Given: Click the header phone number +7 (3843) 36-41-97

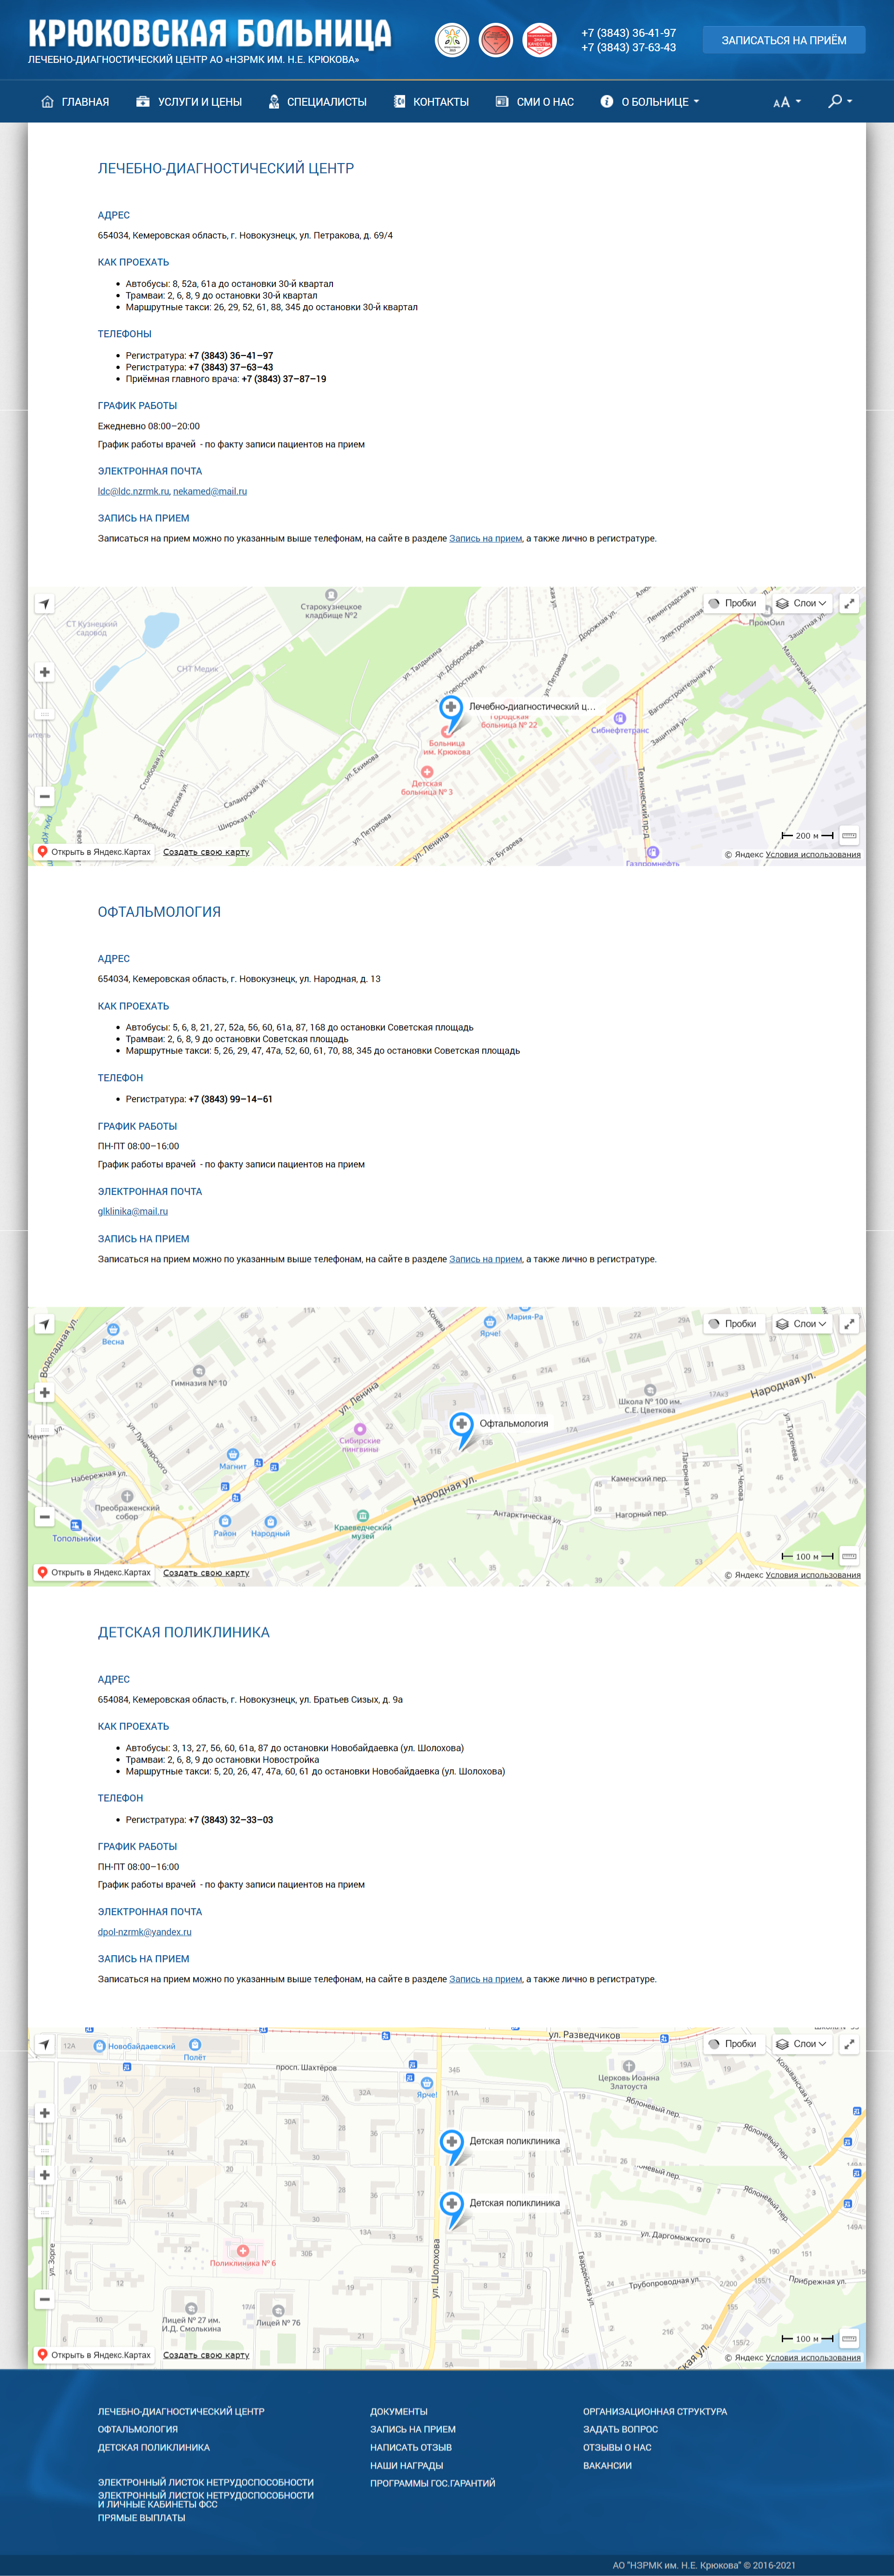Looking at the screenshot, I should pyautogui.click(x=629, y=33).
